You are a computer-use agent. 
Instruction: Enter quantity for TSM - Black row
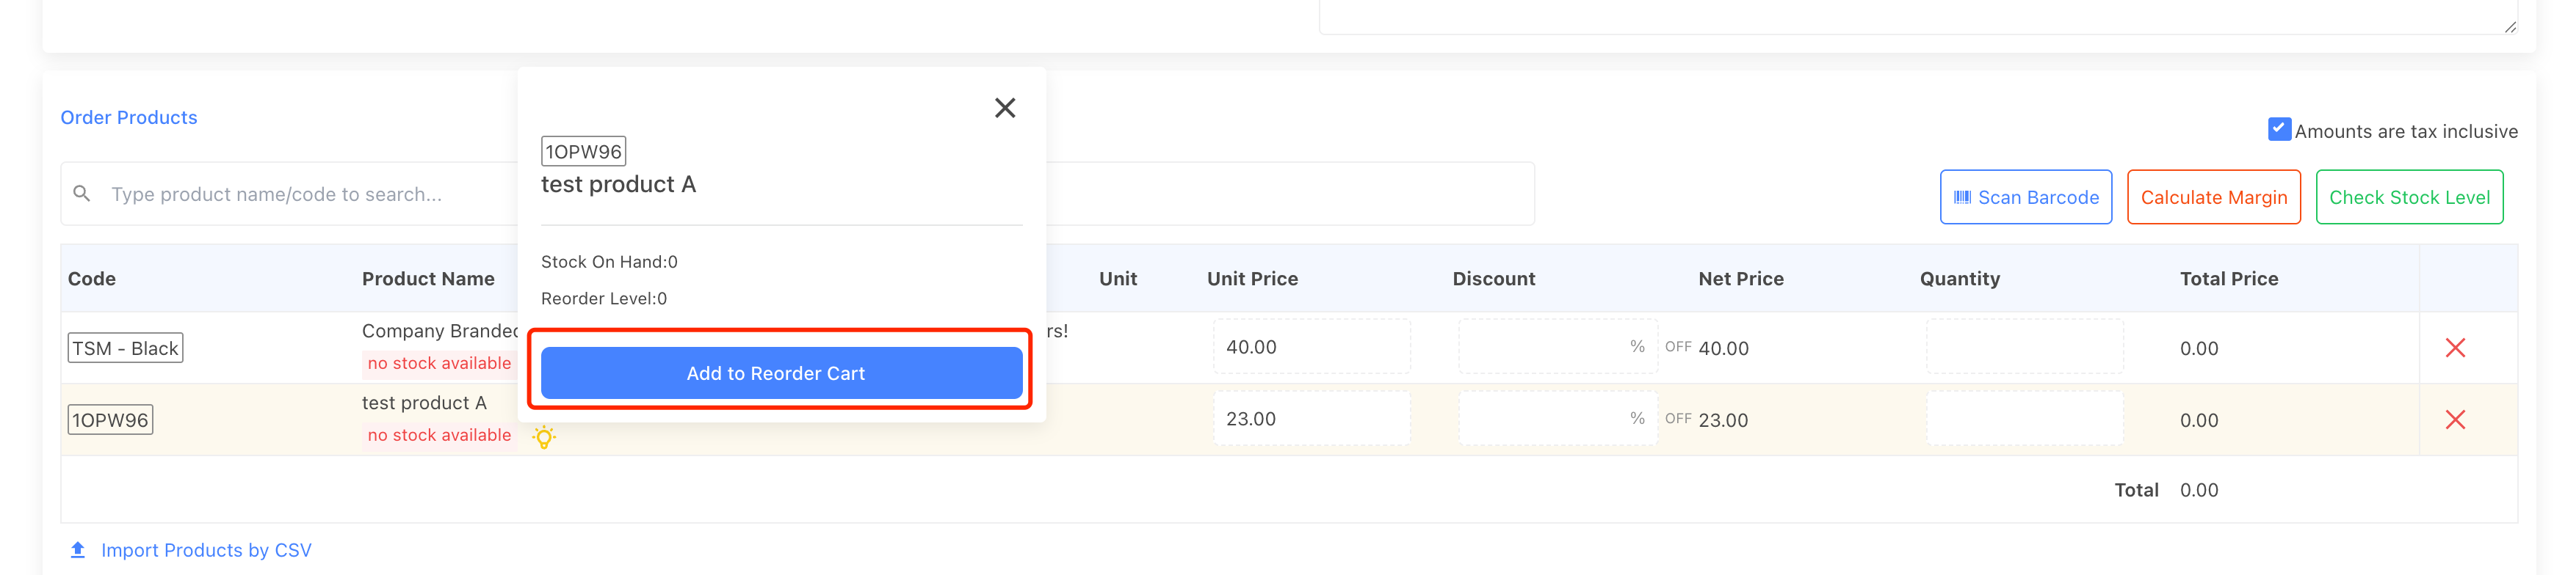(2024, 348)
